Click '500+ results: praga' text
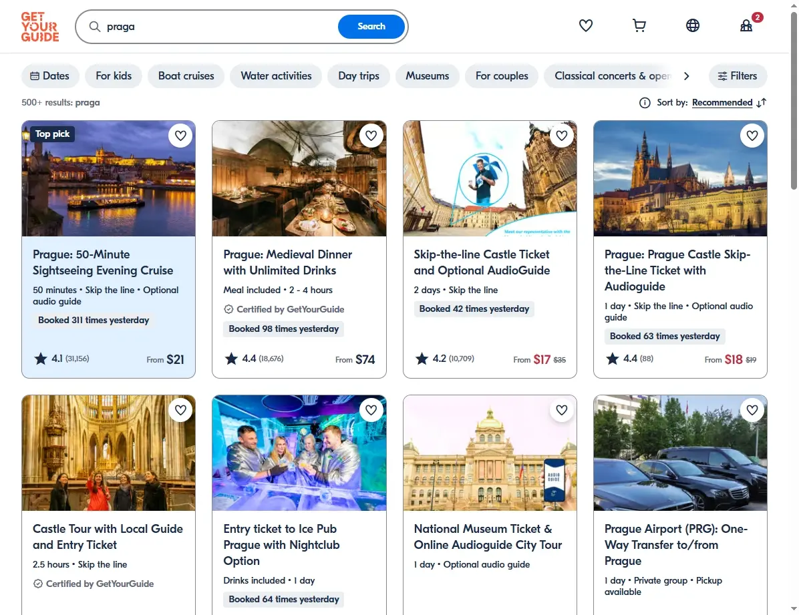Viewport: 799px width, 615px height. [x=61, y=102]
